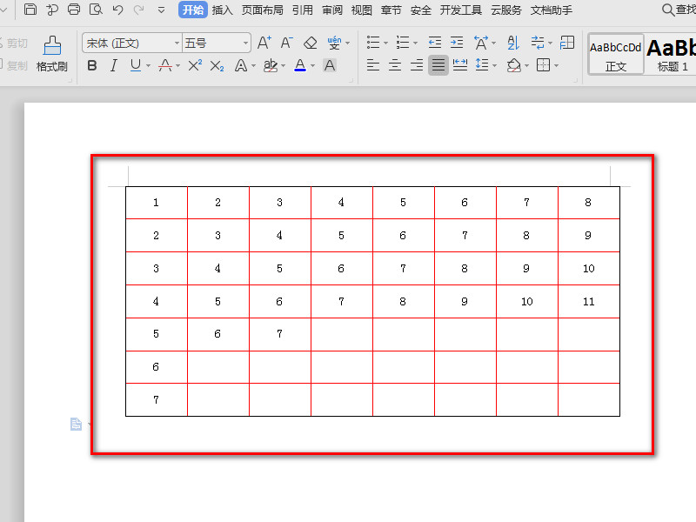Toggle justified text alignment
Viewport: 696px width, 522px height.
click(x=438, y=66)
